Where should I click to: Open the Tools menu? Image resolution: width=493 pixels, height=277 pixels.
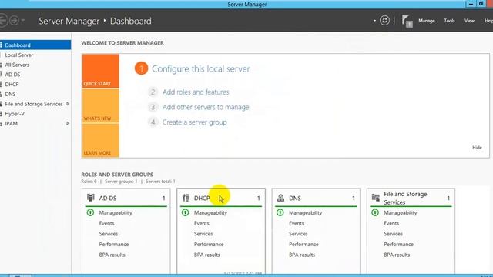(x=449, y=21)
